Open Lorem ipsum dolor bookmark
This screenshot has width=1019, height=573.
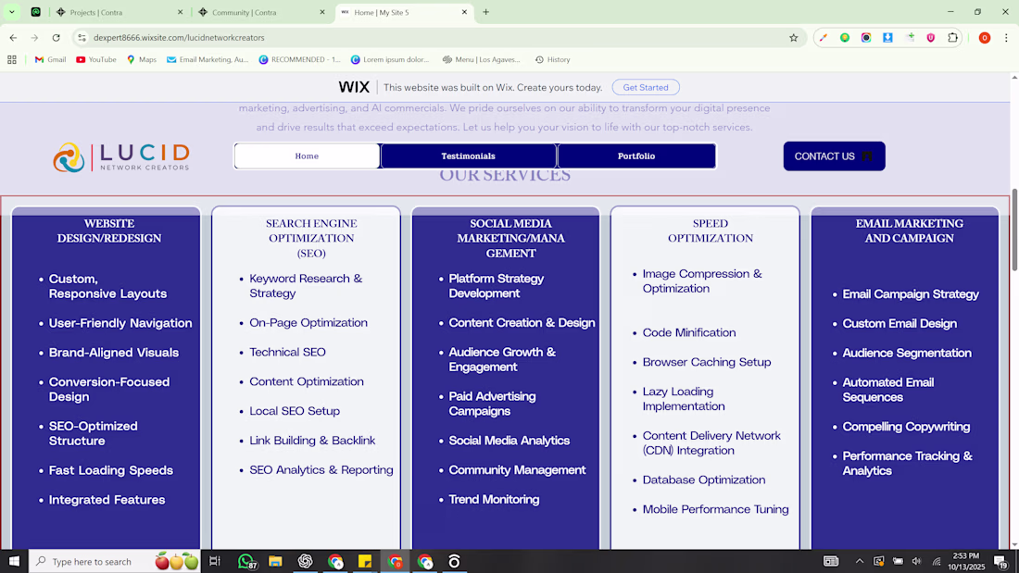tap(390, 60)
